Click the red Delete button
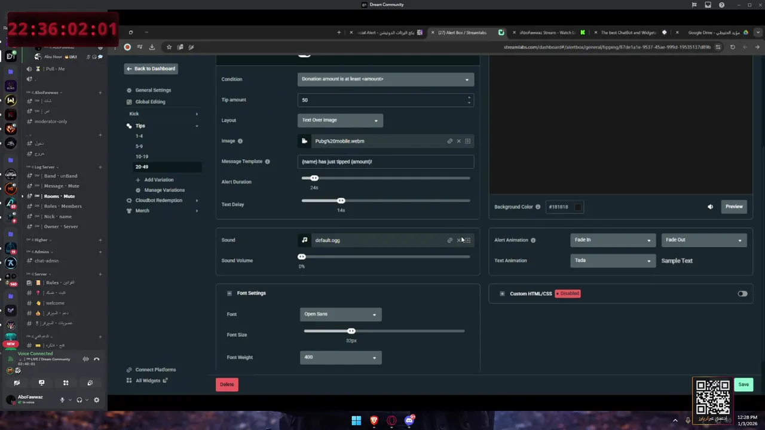This screenshot has width=765, height=430. click(227, 384)
